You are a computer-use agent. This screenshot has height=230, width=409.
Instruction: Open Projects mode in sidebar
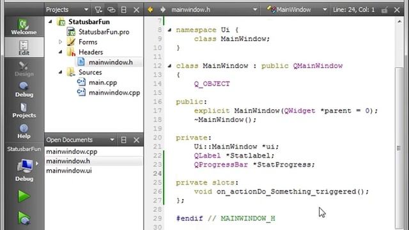click(x=24, y=110)
